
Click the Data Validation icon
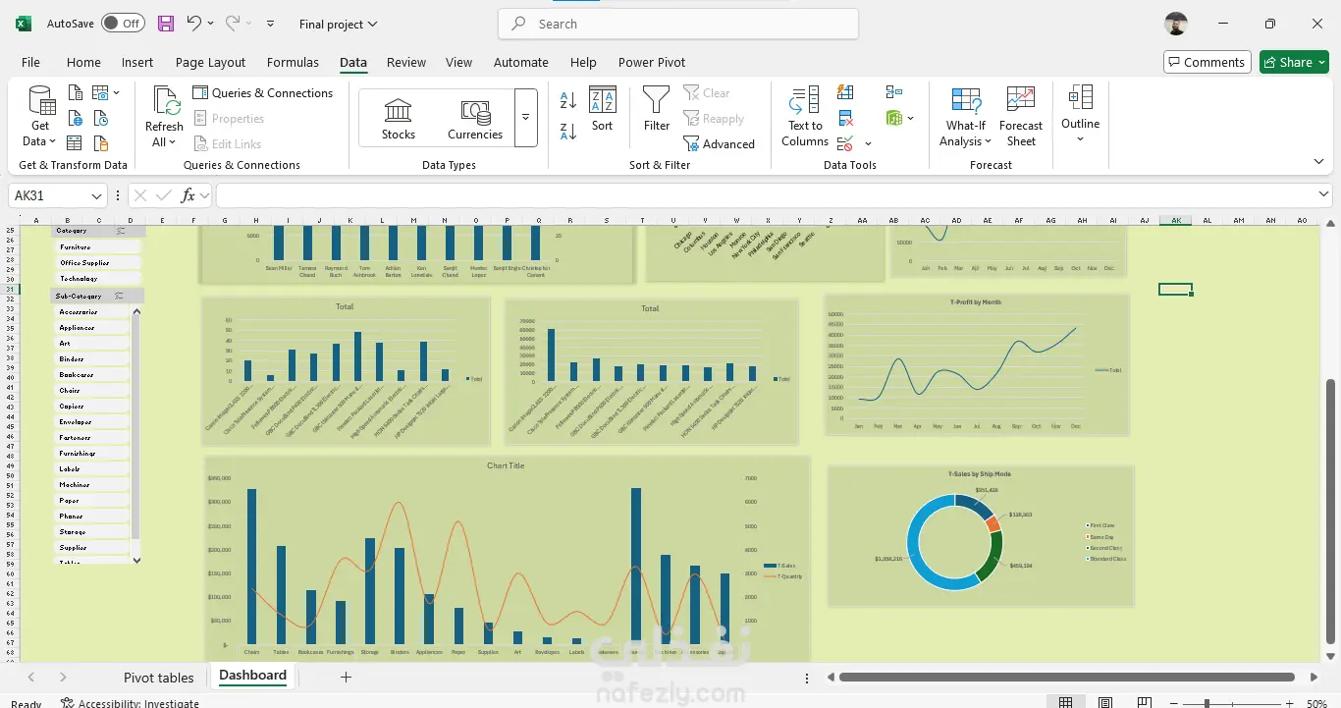pos(845,144)
